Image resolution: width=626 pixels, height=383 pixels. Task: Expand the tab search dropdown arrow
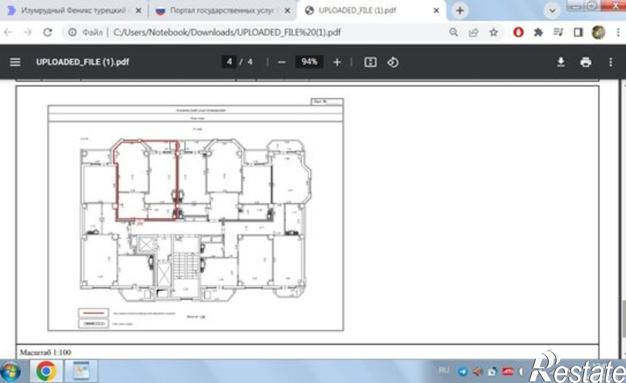coord(552,11)
